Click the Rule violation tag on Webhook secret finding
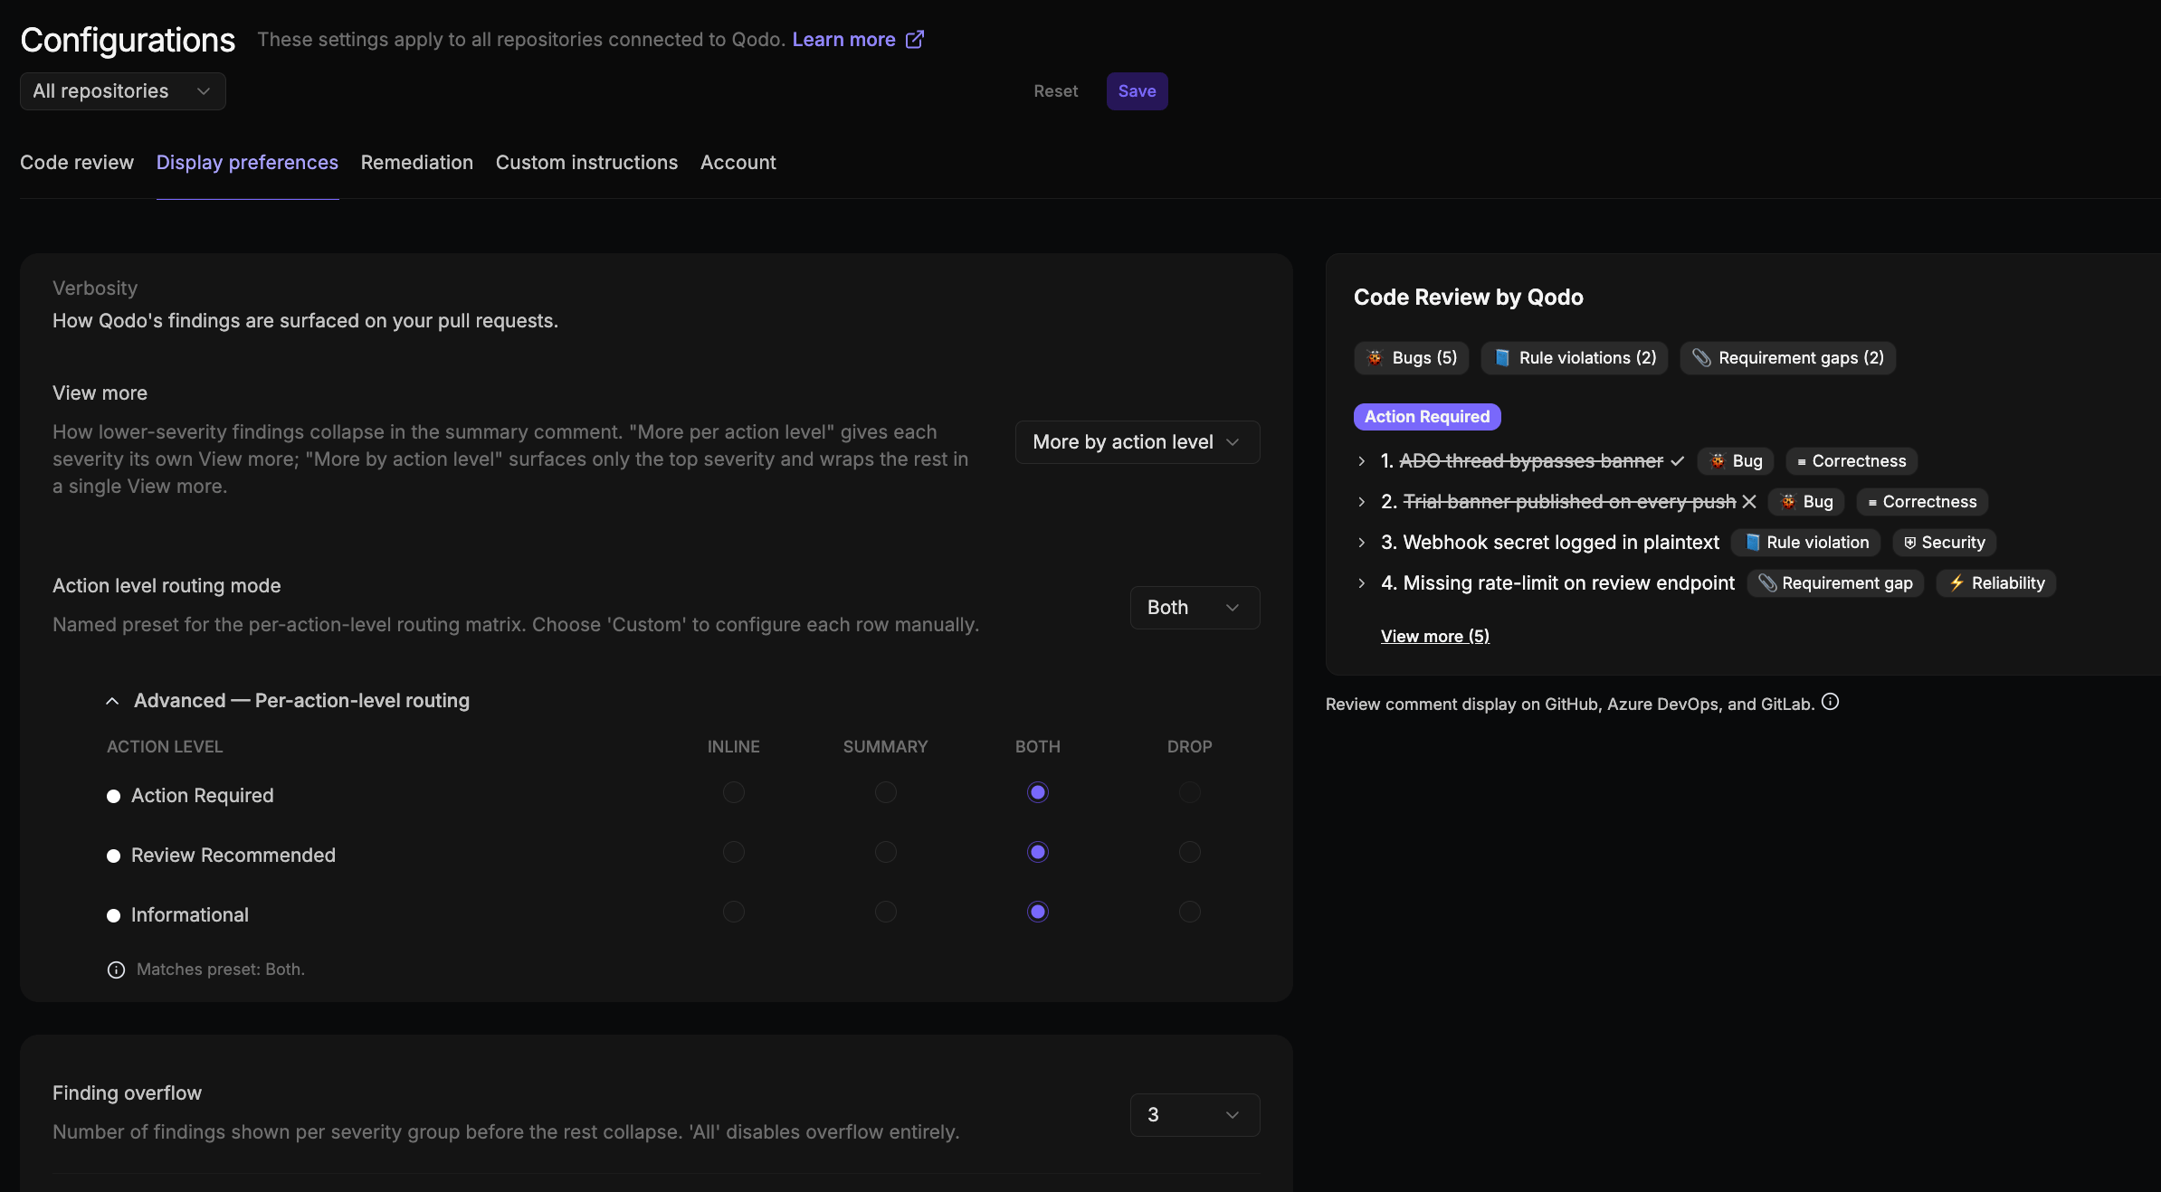The image size is (2161, 1192). click(x=1806, y=543)
